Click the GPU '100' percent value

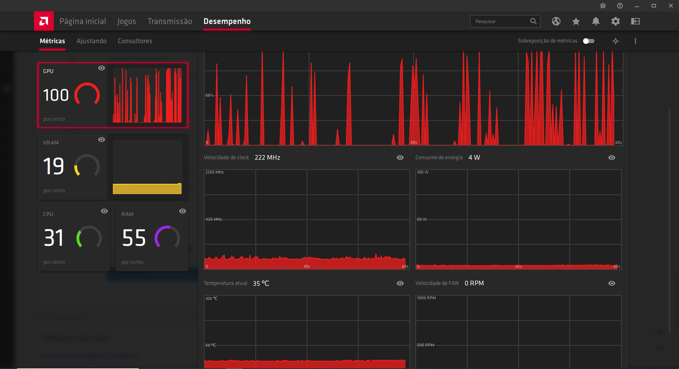[56, 95]
